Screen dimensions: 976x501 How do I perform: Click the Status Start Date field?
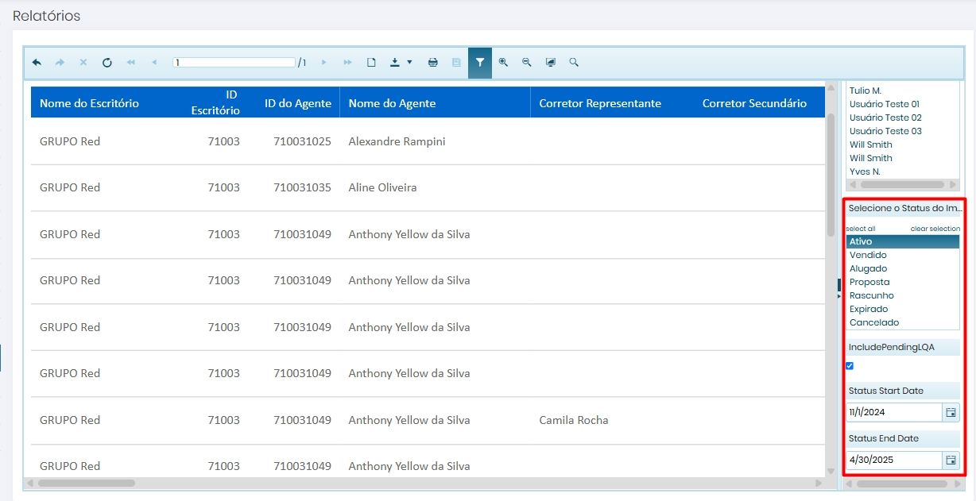click(x=894, y=413)
